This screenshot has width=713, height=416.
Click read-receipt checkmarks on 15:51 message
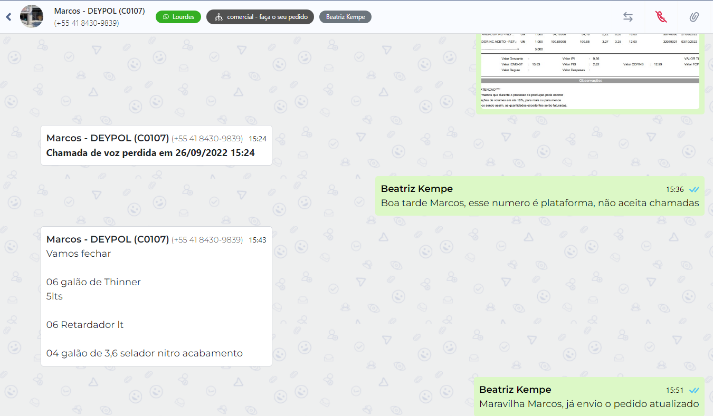694,391
